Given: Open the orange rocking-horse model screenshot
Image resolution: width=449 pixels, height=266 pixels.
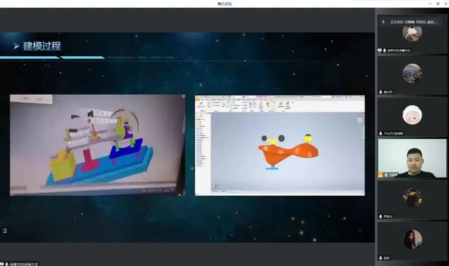Looking at the screenshot, I should 280,145.
